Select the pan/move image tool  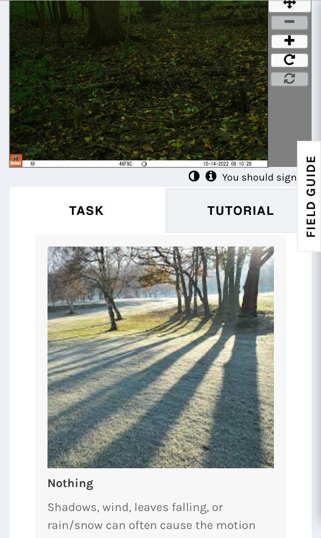coord(289,5)
